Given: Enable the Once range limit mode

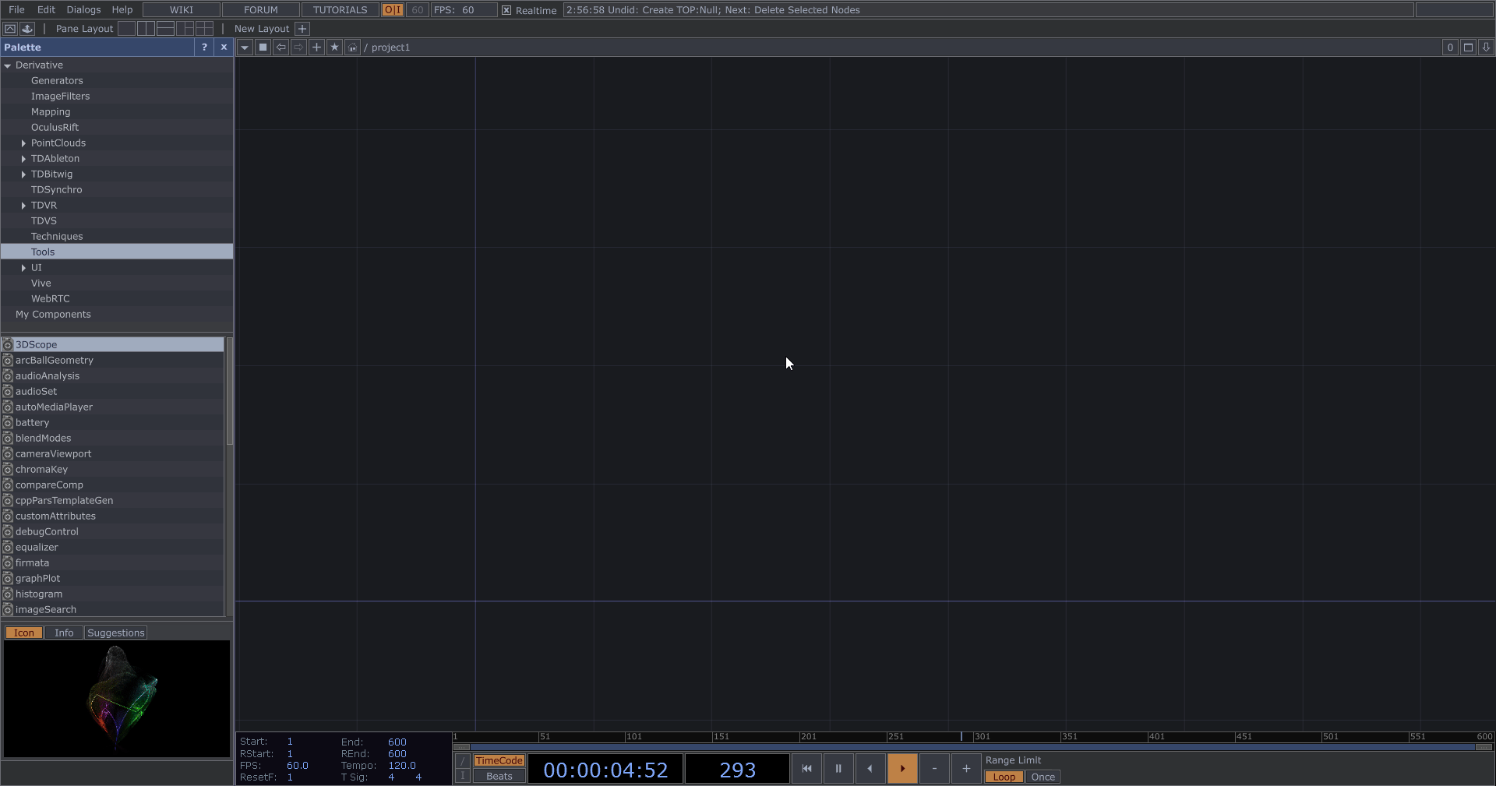Looking at the screenshot, I should 1043,777.
